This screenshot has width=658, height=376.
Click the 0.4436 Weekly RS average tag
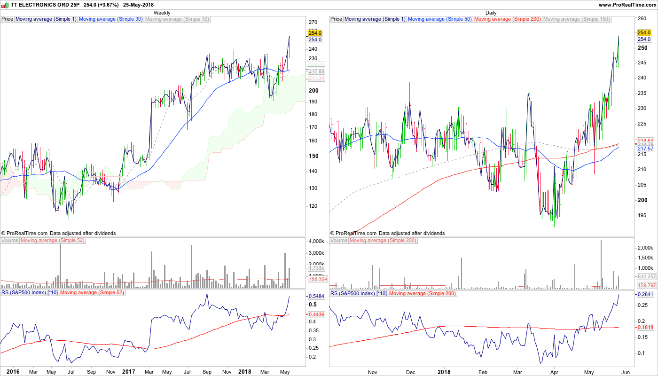coord(317,314)
